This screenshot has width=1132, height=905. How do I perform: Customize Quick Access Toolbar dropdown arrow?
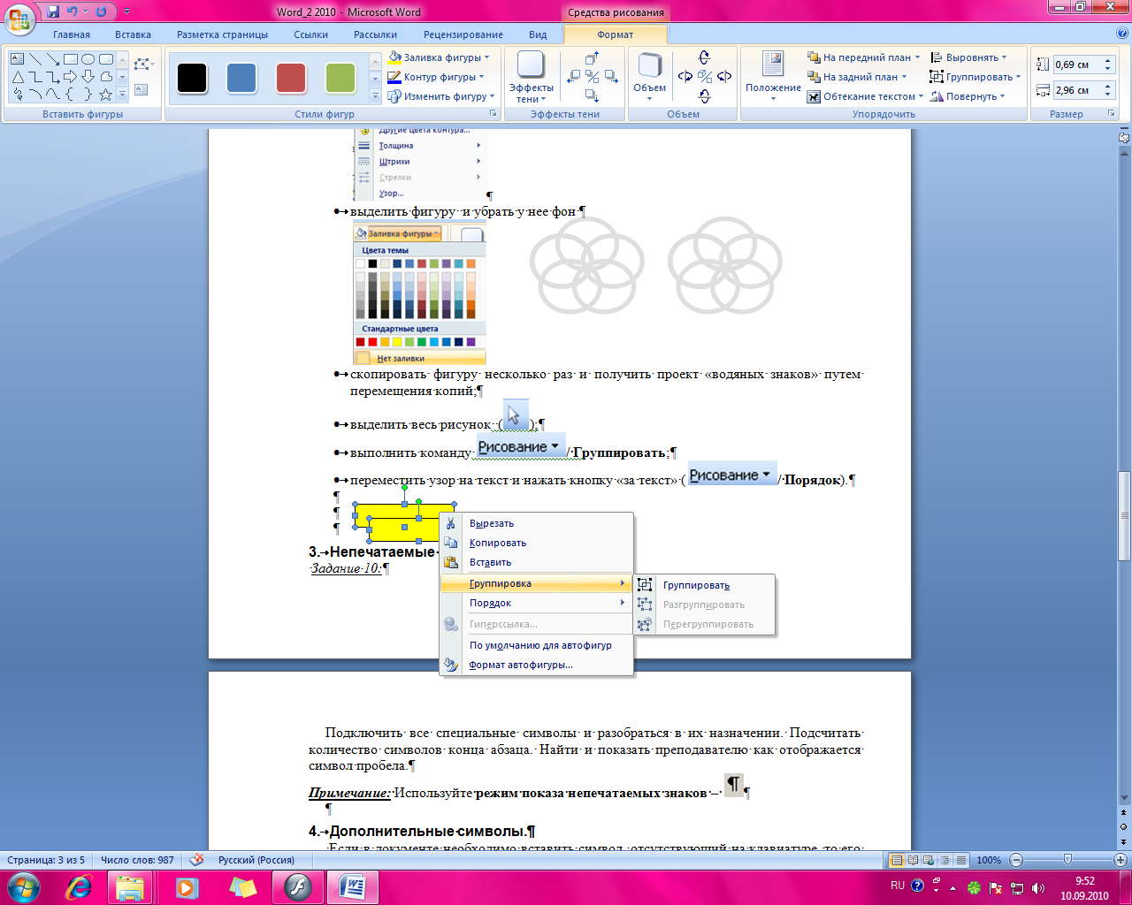pyautogui.click(x=126, y=12)
